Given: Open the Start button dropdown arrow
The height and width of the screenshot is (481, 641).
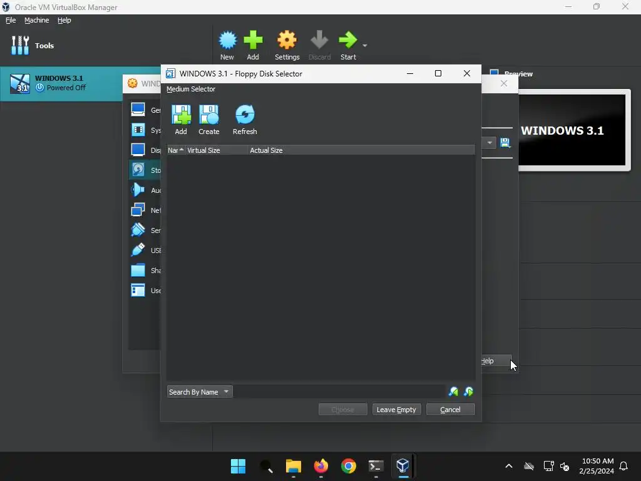Looking at the screenshot, I should (365, 45).
